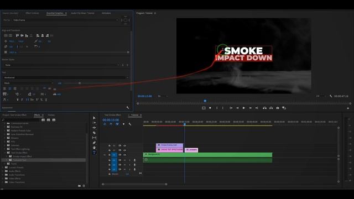Toggle V2 track output eye
This screenshot has width=354, height=199.
[x=124, y=150]
